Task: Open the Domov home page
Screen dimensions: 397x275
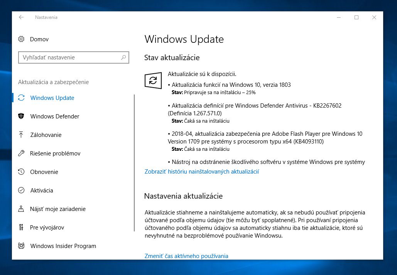Action: (39, 39)
